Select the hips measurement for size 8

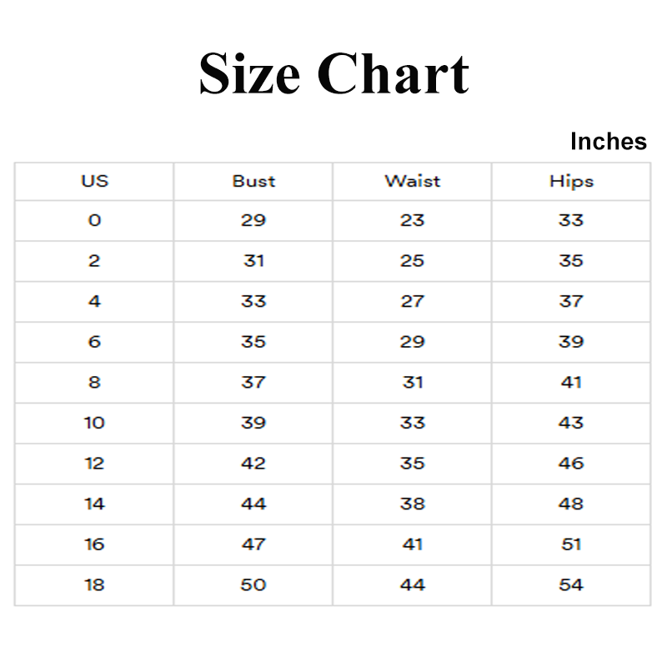(571, 382)
